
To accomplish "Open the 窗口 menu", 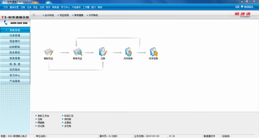I will point(94,7).
